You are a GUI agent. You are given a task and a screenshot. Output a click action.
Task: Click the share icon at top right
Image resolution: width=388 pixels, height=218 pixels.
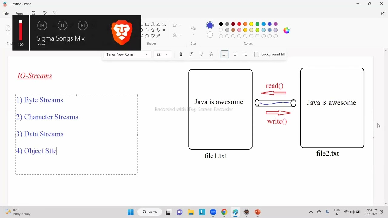tap(383, 13)
